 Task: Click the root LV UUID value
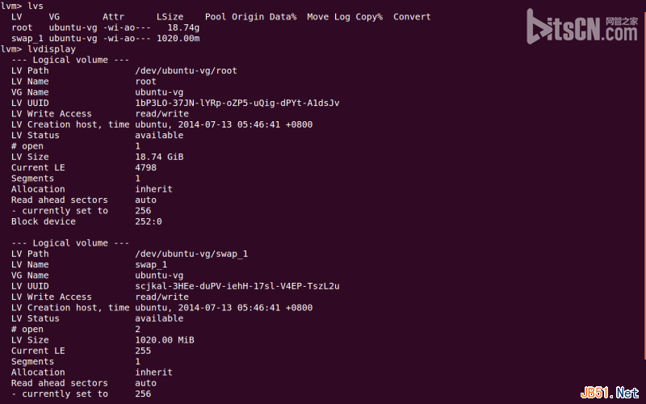pos(237,103)
